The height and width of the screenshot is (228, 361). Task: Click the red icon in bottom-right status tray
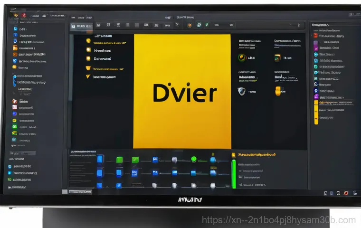(x=345, y=193)
